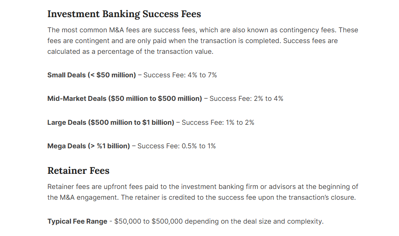
Task: Click the Retainer Fees heading
Action: pyautogui.click(x=78, y=171)
